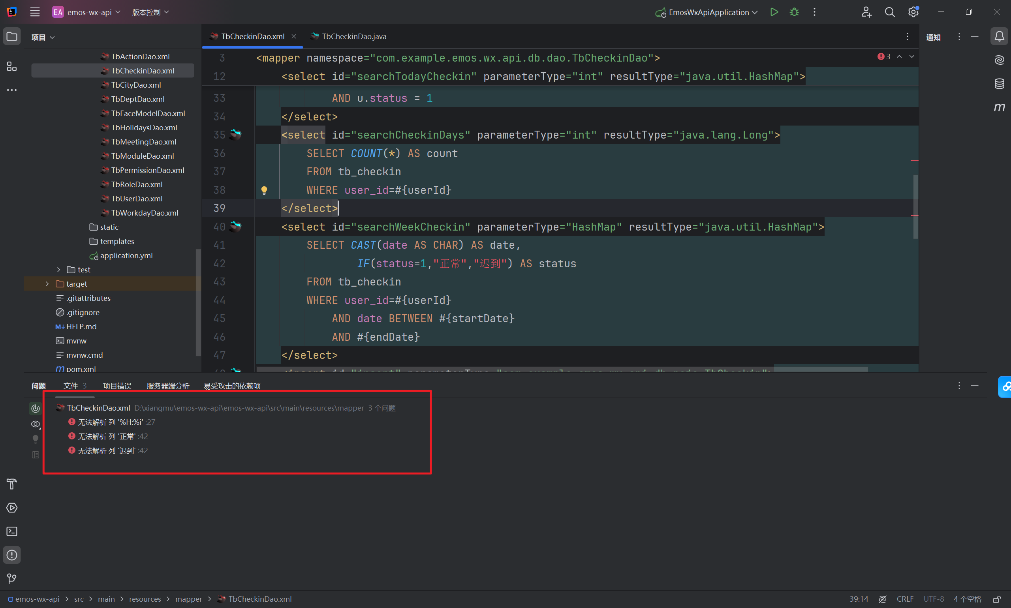This screenshot has width=1011, height=608.
Task: Go to next highlighted error arrow
Action: pyautogui.click(x=912, y=56)
